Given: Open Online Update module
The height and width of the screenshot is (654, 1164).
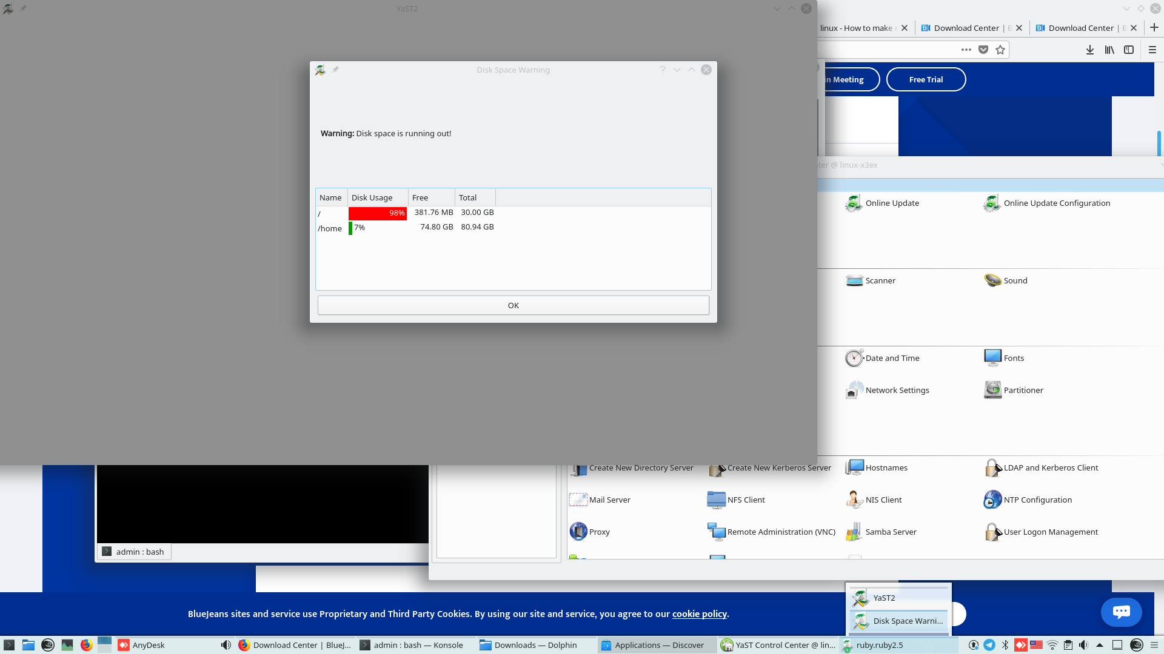Looking at the screenshot, I should tap(892, 203).
